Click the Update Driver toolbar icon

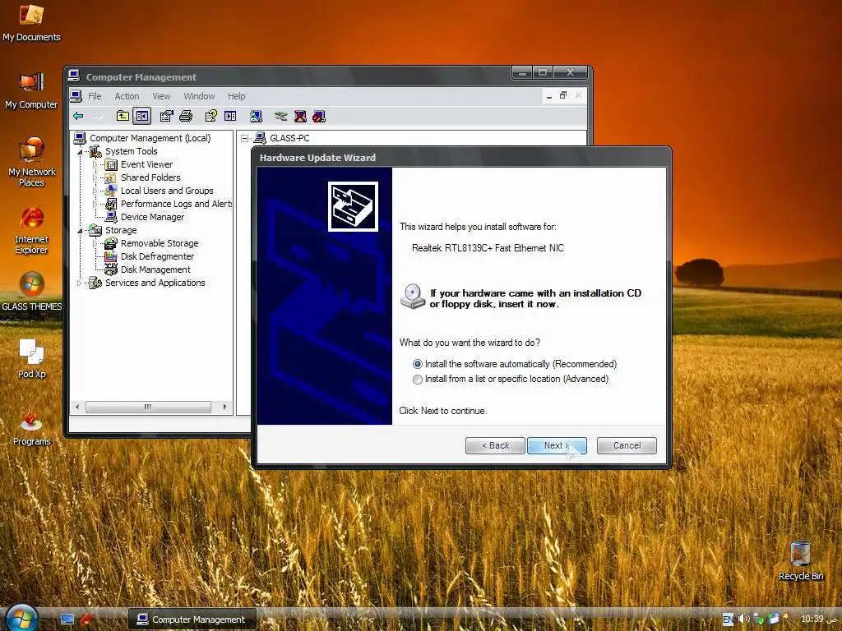coord(280,116)
